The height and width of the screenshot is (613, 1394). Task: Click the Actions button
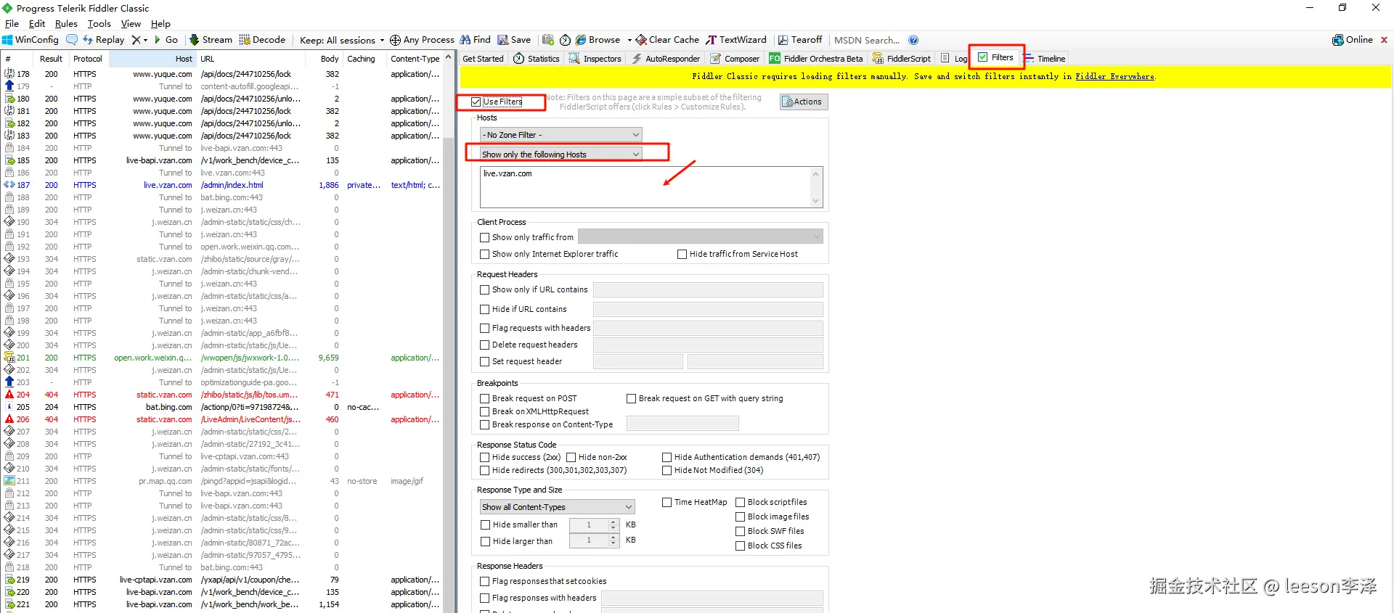tap(804, 102)
